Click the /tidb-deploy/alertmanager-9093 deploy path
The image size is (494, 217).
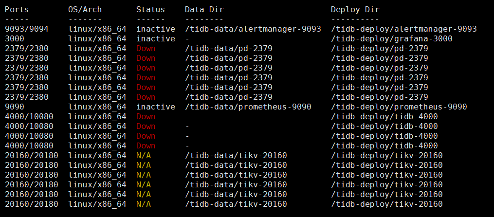[403, 29]
